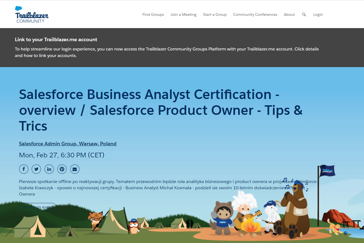
Task: Click the event title heading text
Action: click(161, 110)
